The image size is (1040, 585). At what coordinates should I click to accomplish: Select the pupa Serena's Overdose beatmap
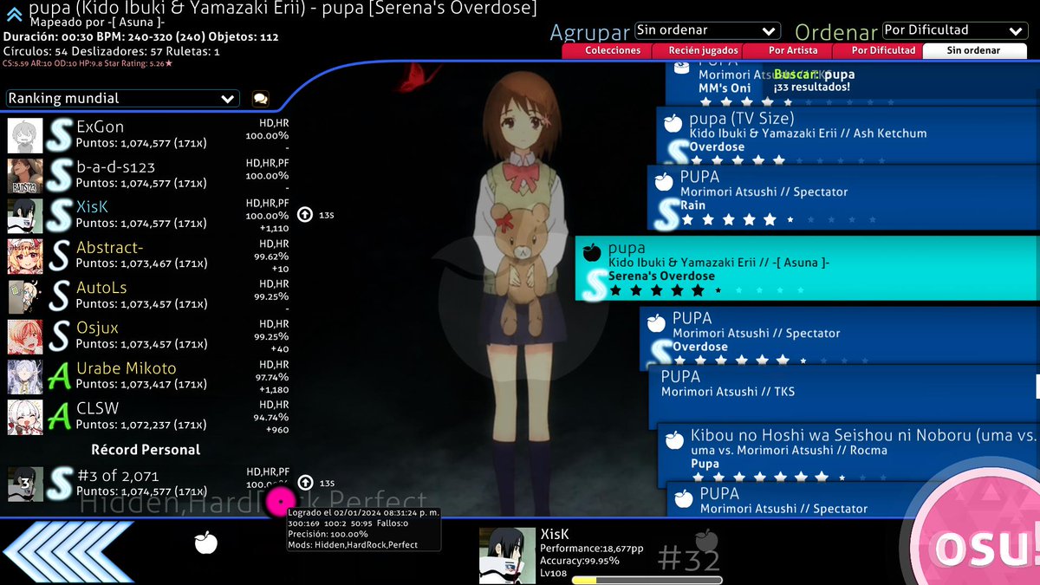(x=808, y=268)
